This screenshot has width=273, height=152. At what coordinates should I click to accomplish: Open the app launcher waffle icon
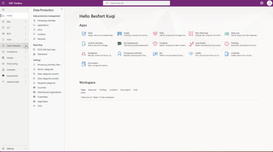3,3
